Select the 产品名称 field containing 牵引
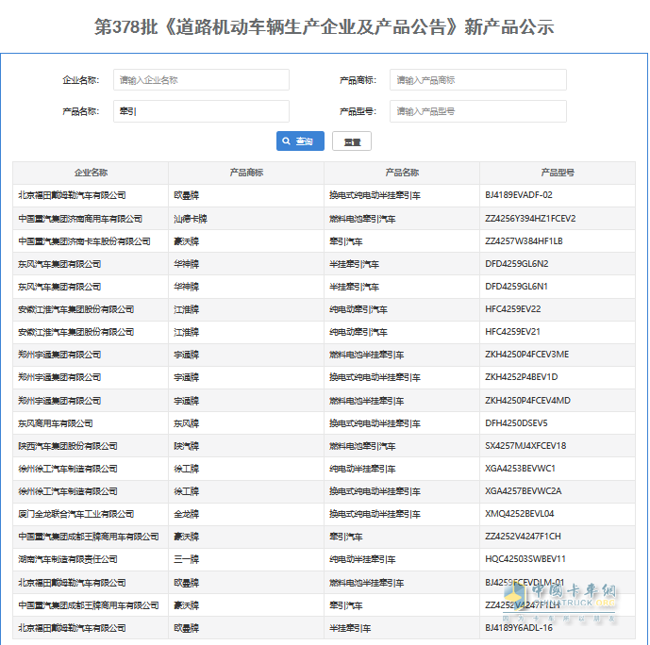This screenshot has height=645, width=650. (200, 111)
